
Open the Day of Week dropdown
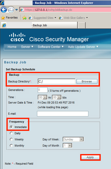(x=73, y=139)
